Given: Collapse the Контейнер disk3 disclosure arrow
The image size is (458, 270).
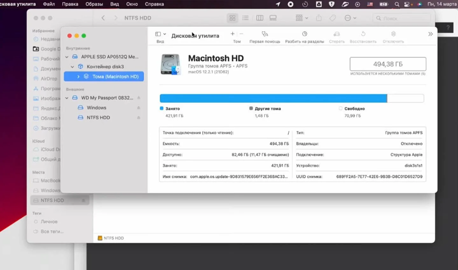Looking at the screenshot, I should 73,67.
